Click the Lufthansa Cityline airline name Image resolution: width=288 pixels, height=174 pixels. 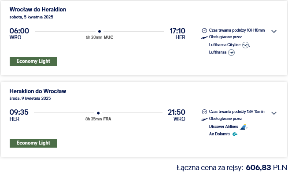(225, 45)
